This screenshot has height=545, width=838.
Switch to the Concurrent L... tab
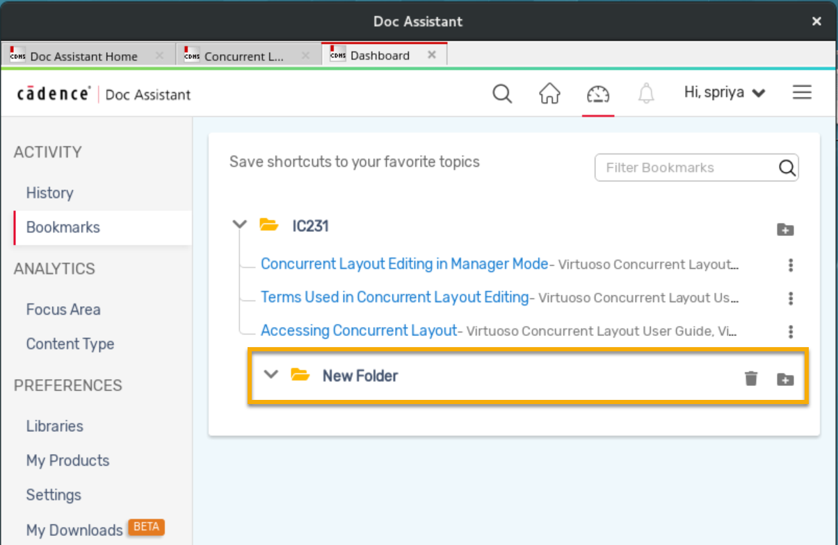point(243,56)
